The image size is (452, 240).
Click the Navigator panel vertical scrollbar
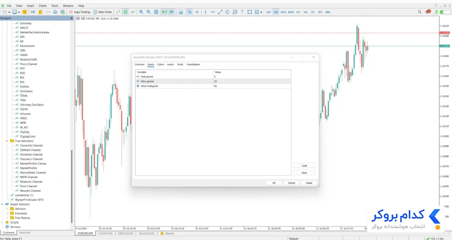(72, 186)
